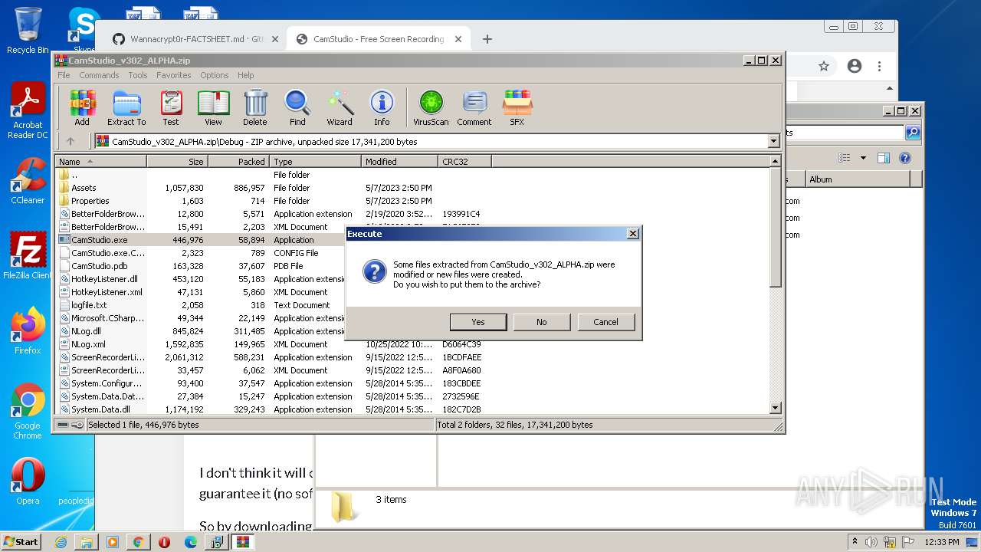The height and width of the screenshot is (552, 981).
Task: Open Acrobat Reader DC desktop icon
Action: (28, 111)
